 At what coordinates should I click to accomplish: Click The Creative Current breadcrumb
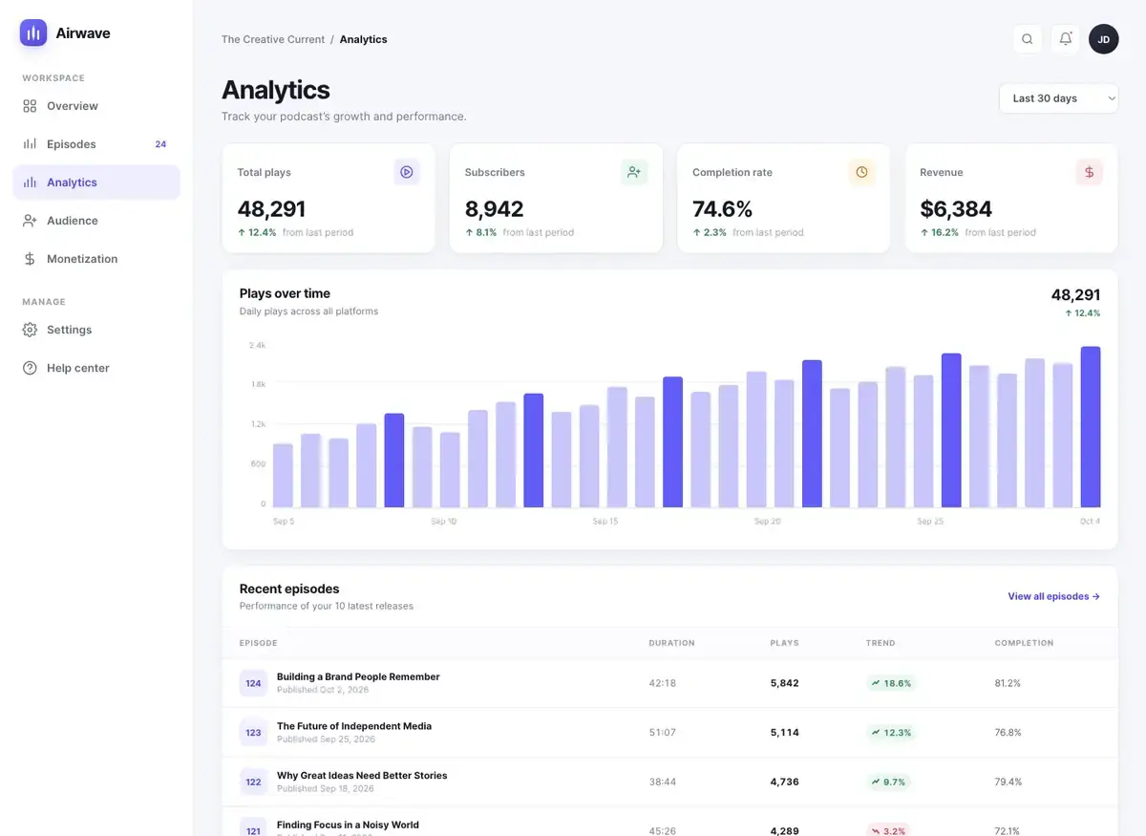[x=273, y=39]
